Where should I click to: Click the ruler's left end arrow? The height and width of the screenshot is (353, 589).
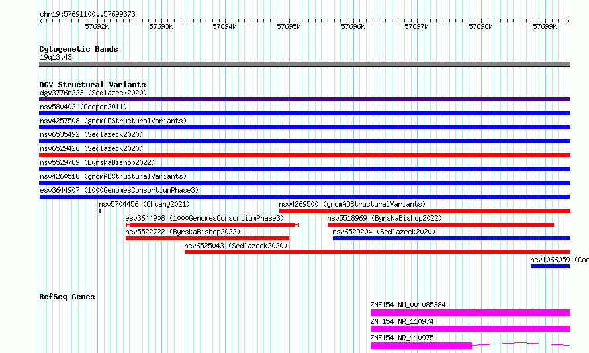click(x=41, y=21)
